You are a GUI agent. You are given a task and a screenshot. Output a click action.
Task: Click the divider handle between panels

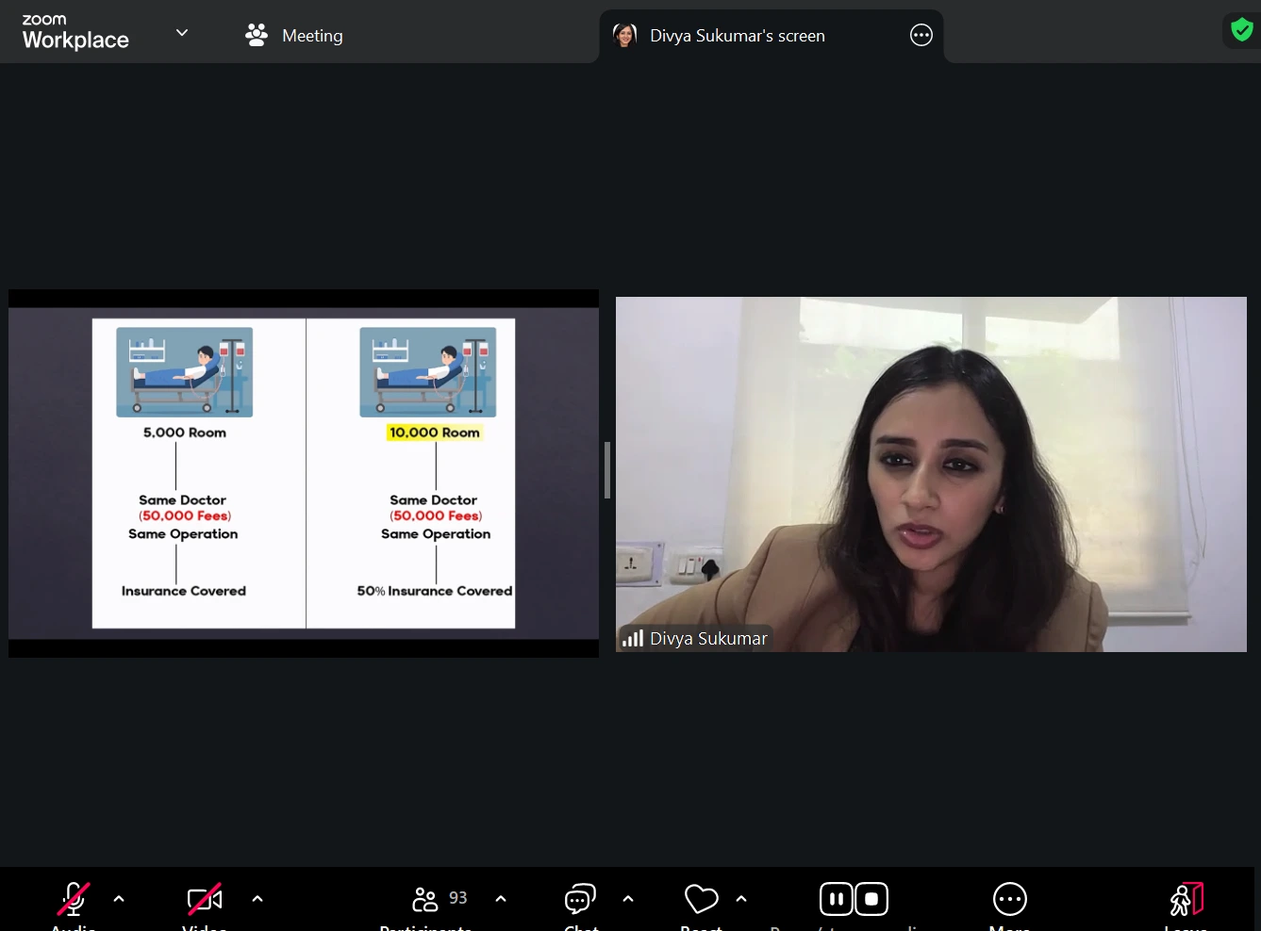[607, 470]
